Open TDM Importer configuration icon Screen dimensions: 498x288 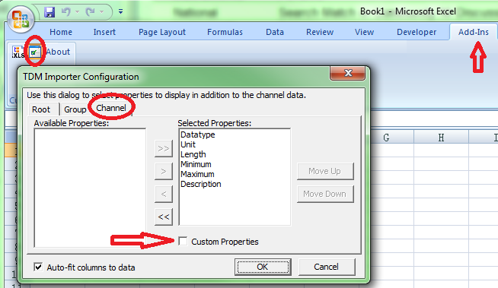point(34,52)
